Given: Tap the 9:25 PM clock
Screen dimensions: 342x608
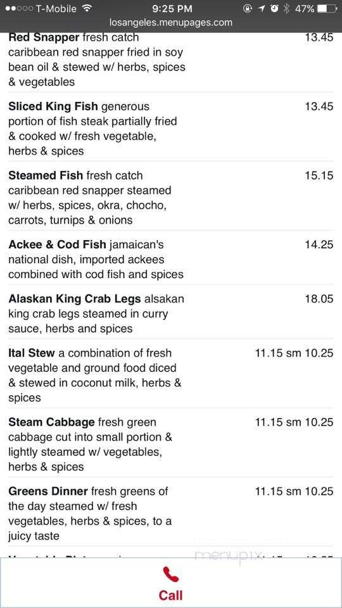Looking at the screenshot, I should 172,8.
